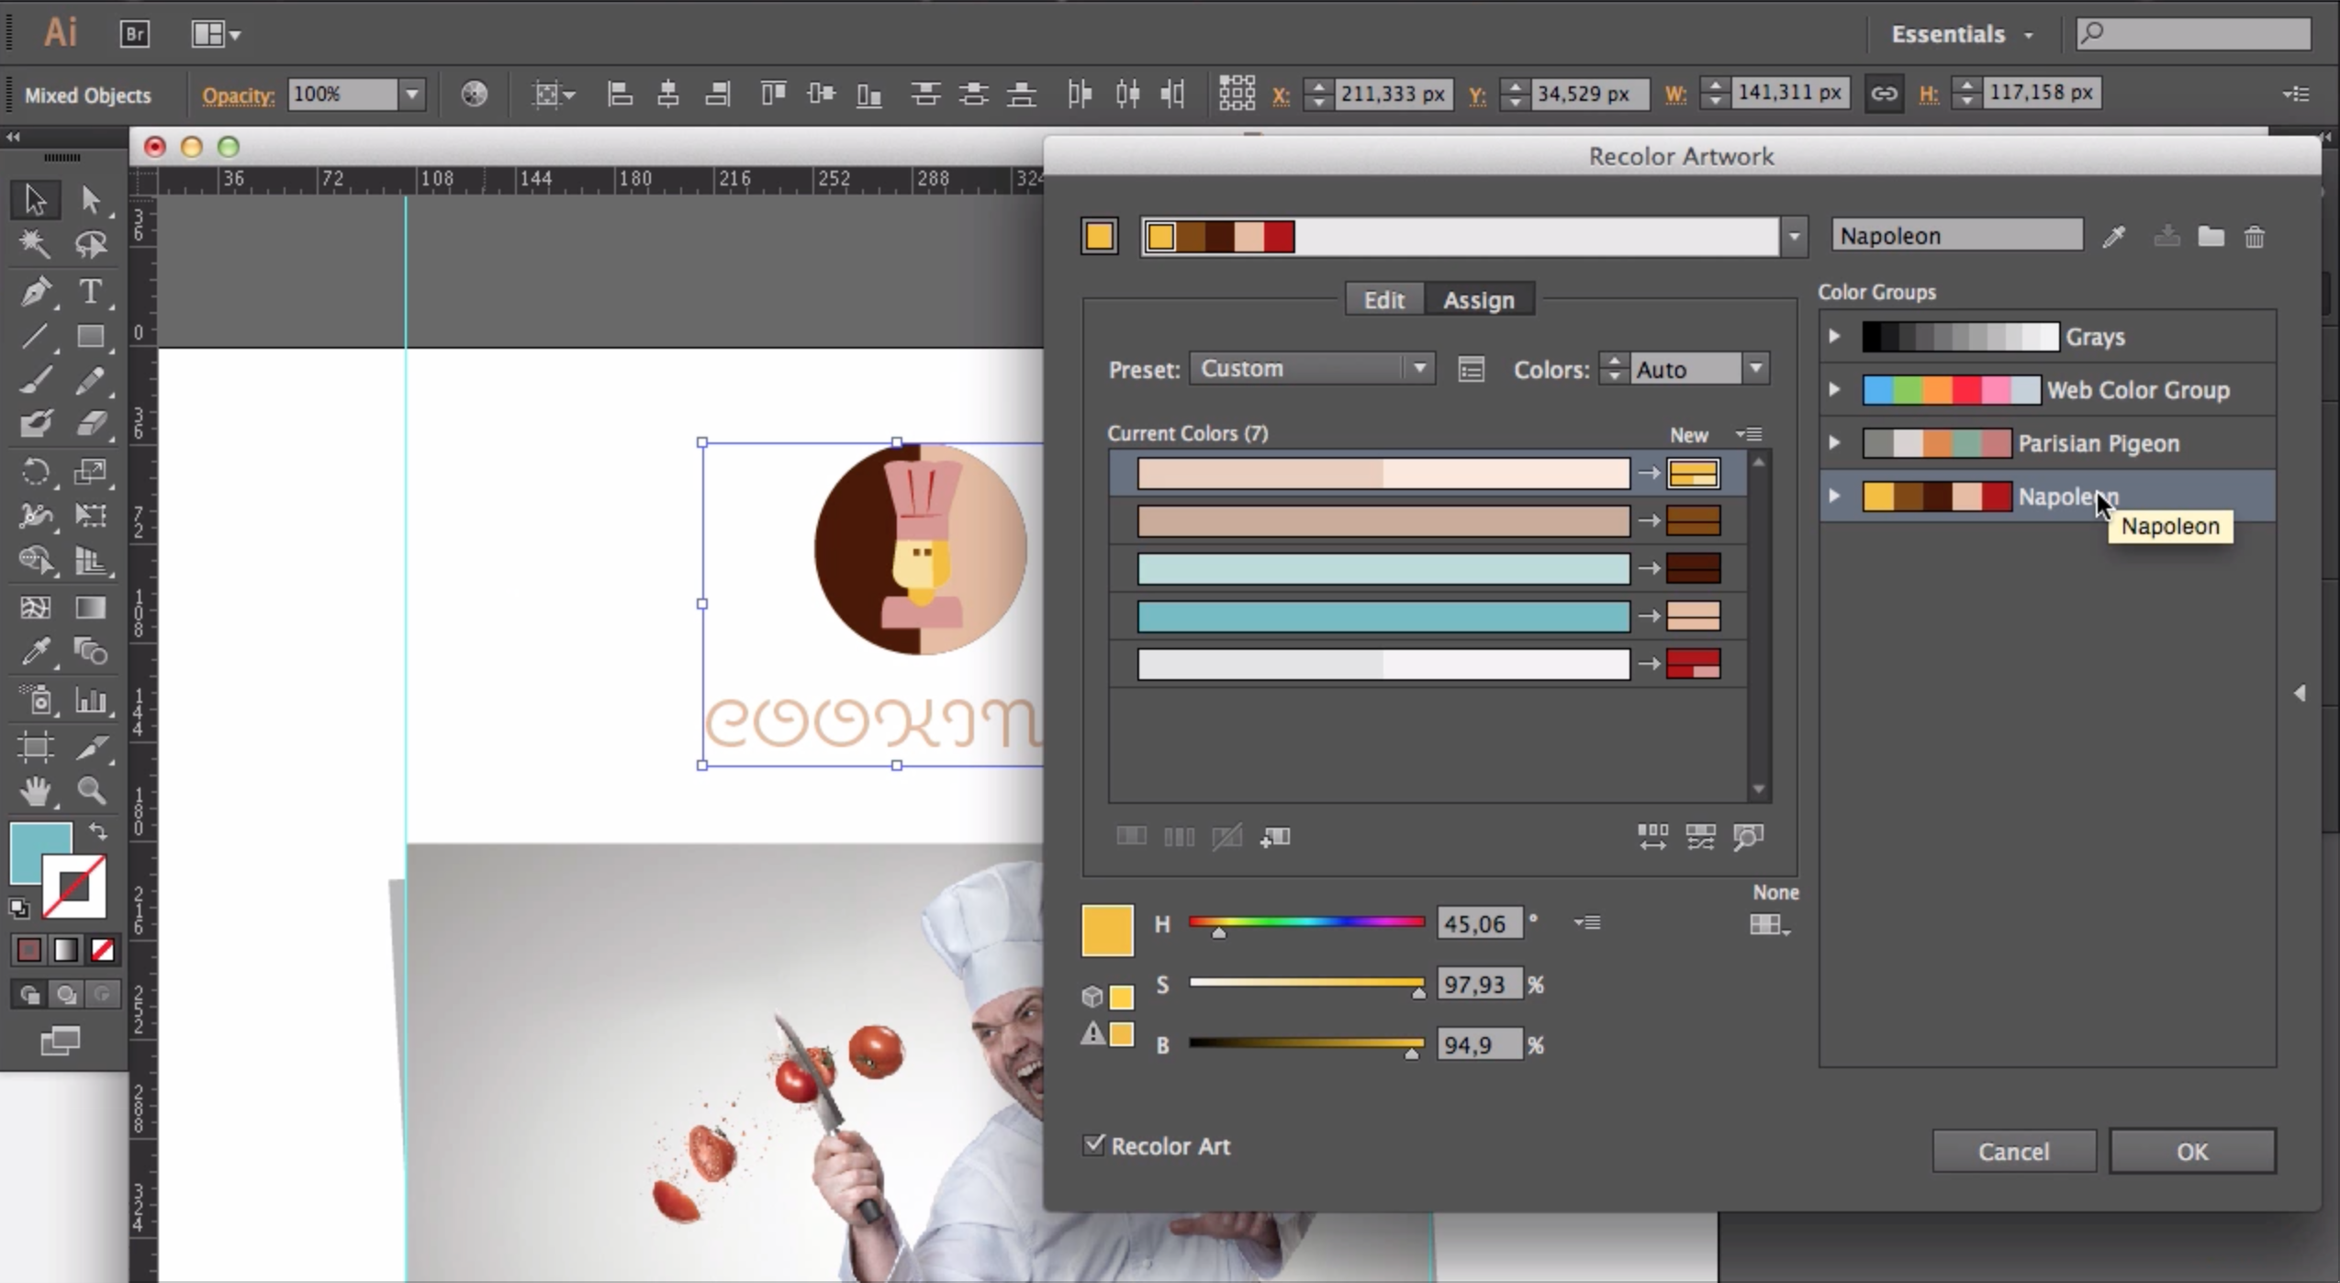Click the Cancel button
The image size is (2340, 1283).
point(2013,1150)
